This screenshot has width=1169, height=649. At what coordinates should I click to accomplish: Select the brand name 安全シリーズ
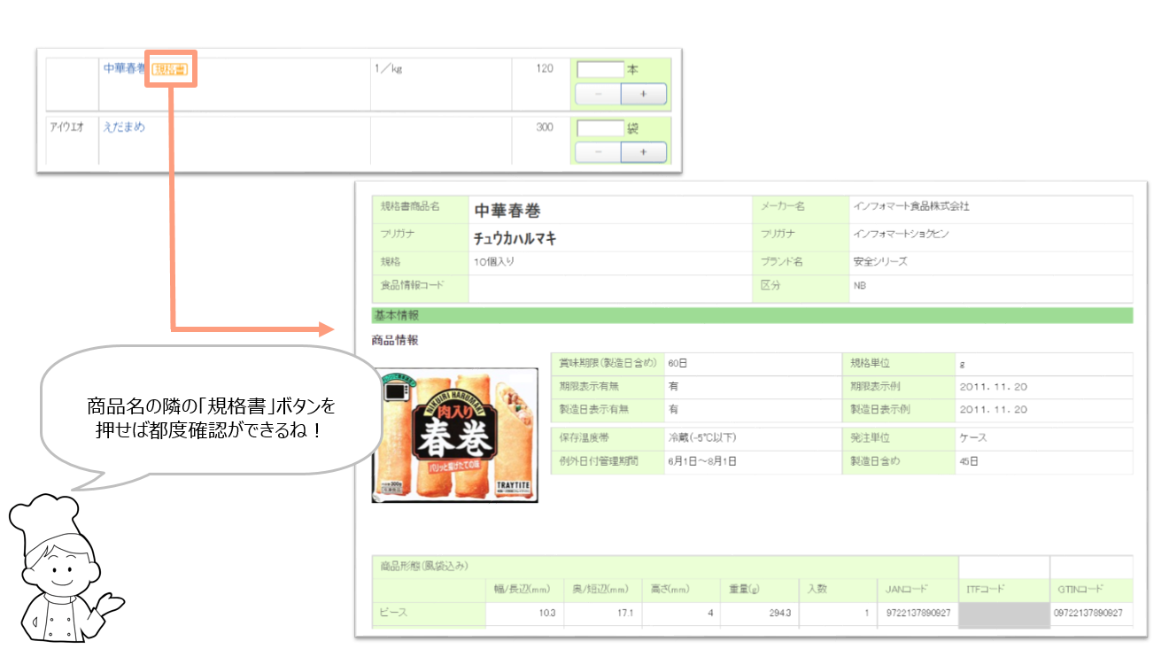tap(880, 262)
